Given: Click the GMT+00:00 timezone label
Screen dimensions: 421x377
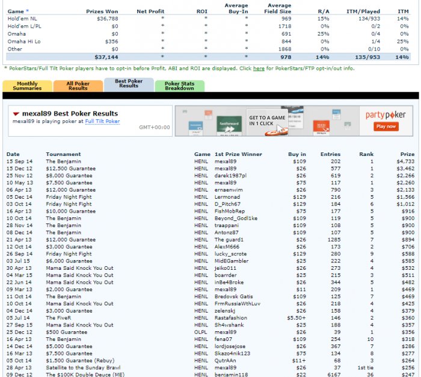Looking at the screenshot, I should [155, 127].
